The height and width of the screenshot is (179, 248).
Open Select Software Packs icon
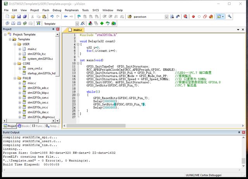tap(108, 23)
